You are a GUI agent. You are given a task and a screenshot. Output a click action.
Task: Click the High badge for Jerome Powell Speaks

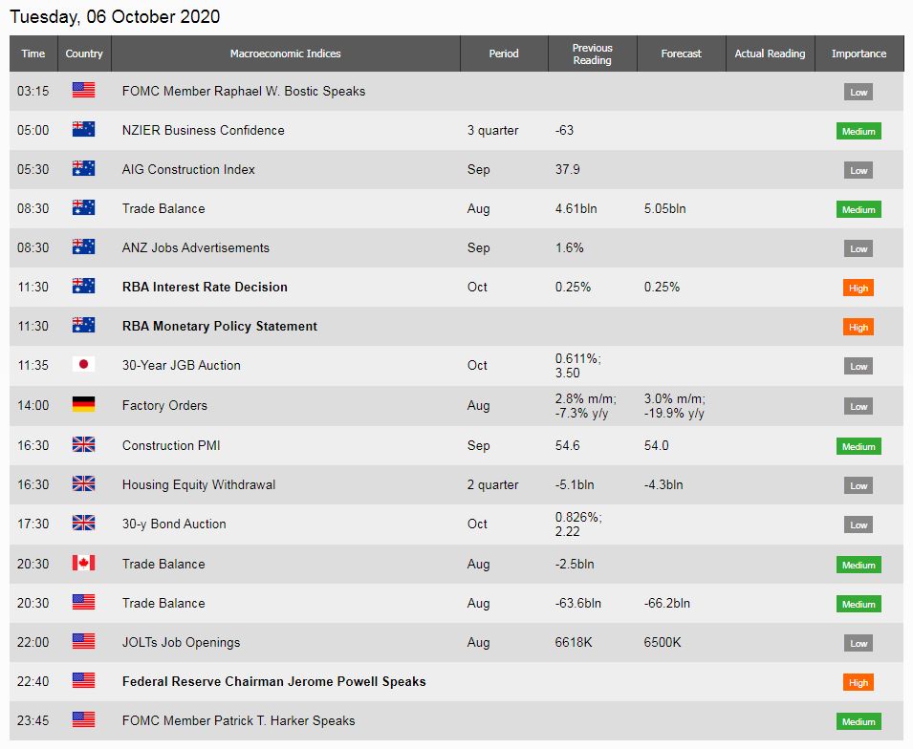tap(859, 683)
